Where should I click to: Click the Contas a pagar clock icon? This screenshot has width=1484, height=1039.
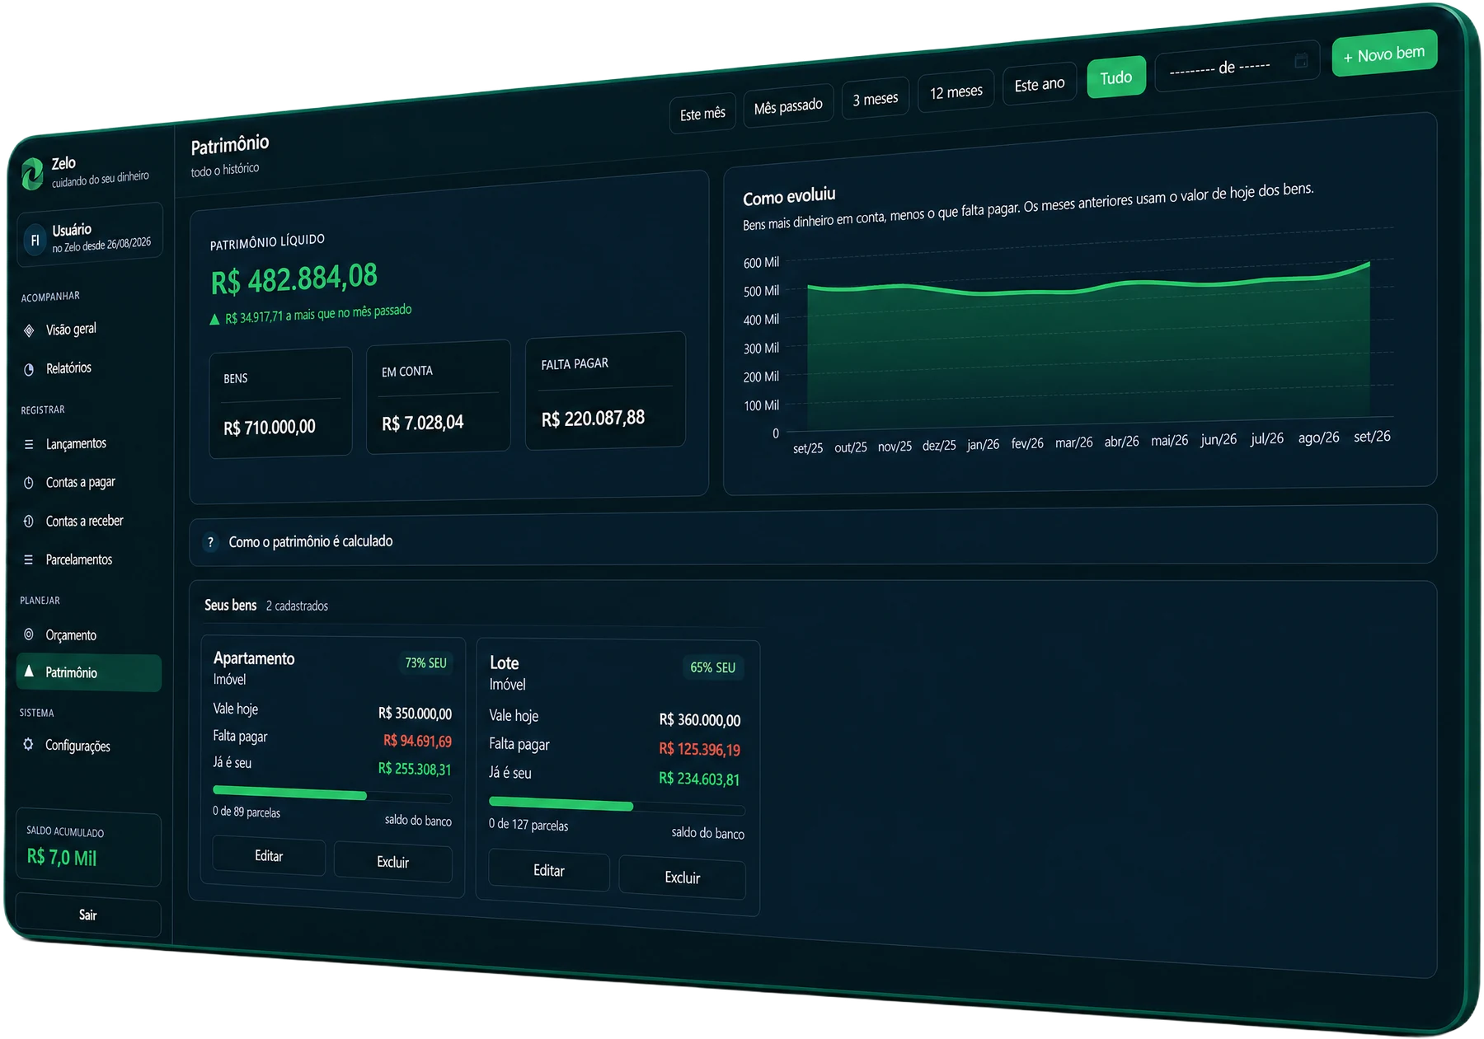point(29,483)
